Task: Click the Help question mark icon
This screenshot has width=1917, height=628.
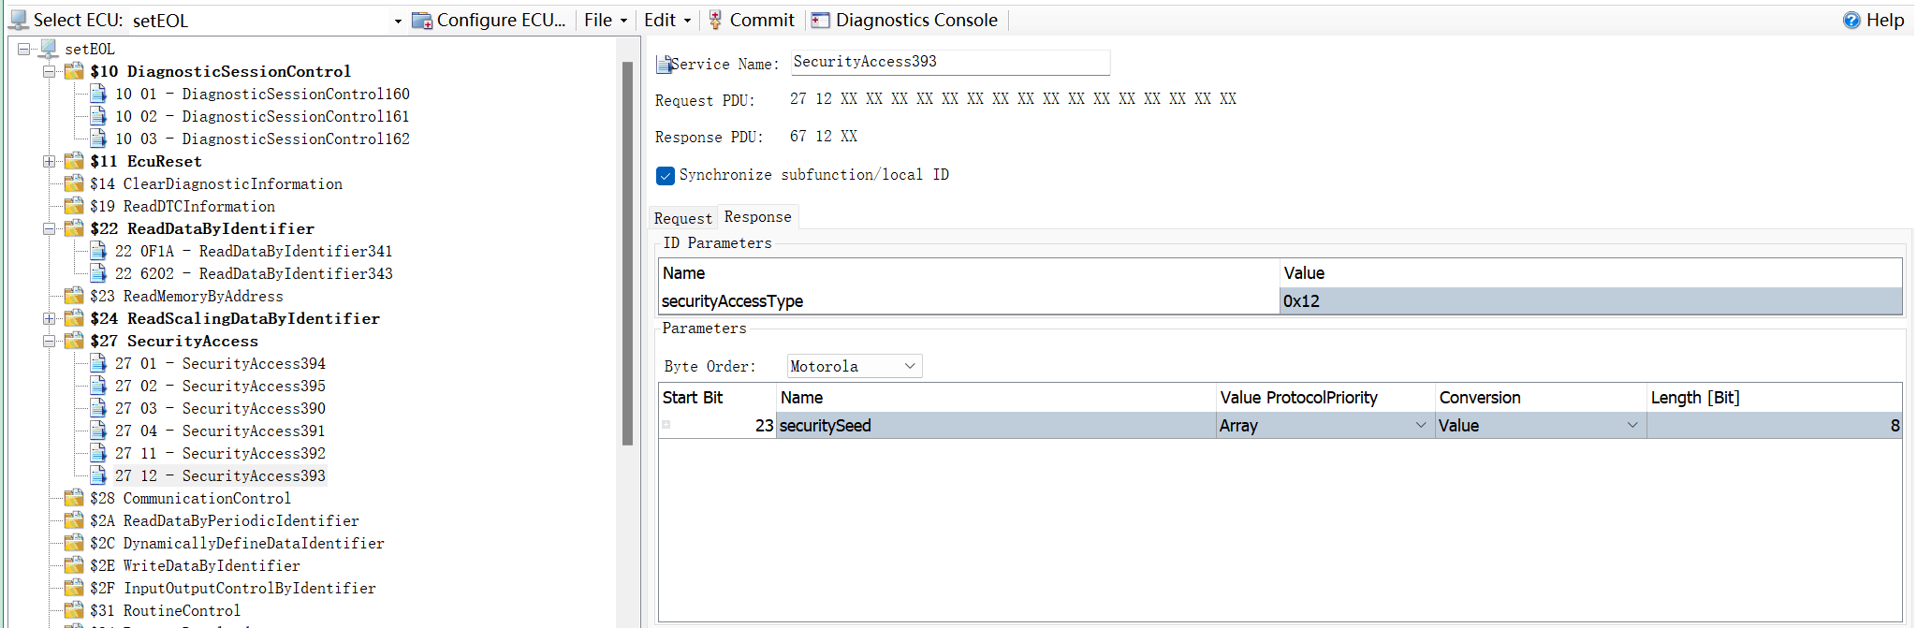Action: (x=1851, y=21)
